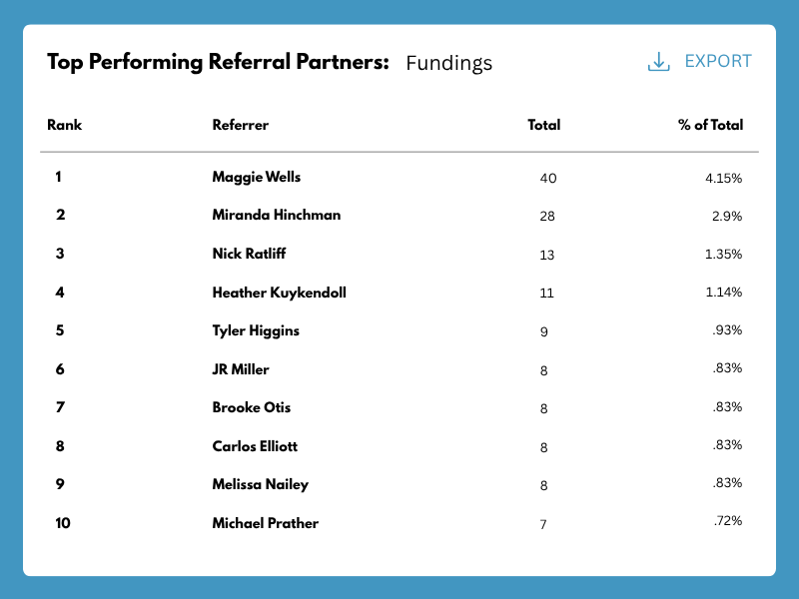Image resolution: width=799 pixels, height=599 pixels.
Task: Select the Fundings category label
Action: 448,63
